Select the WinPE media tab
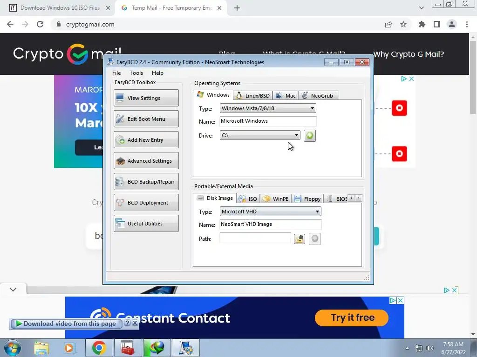The image size is (477, 357). [276, 199]
